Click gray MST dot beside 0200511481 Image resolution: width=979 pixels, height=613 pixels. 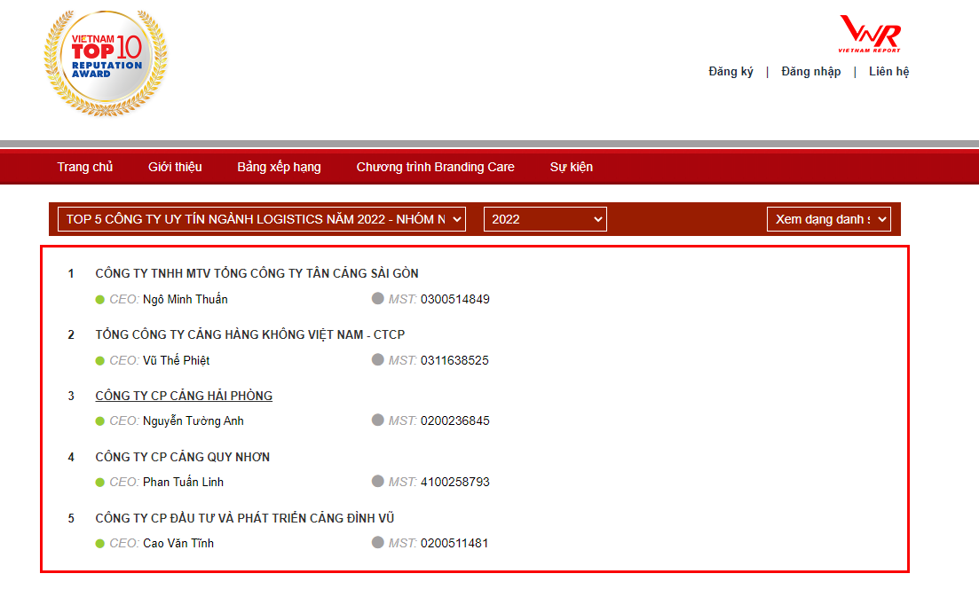(378, 543)
